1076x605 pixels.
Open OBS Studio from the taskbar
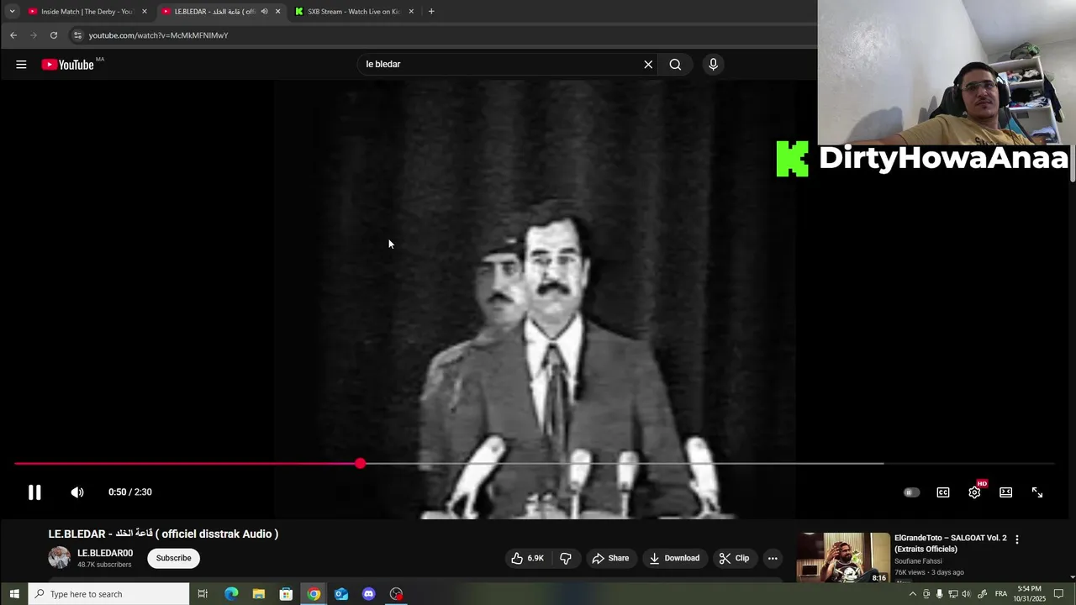coord(396,594)
